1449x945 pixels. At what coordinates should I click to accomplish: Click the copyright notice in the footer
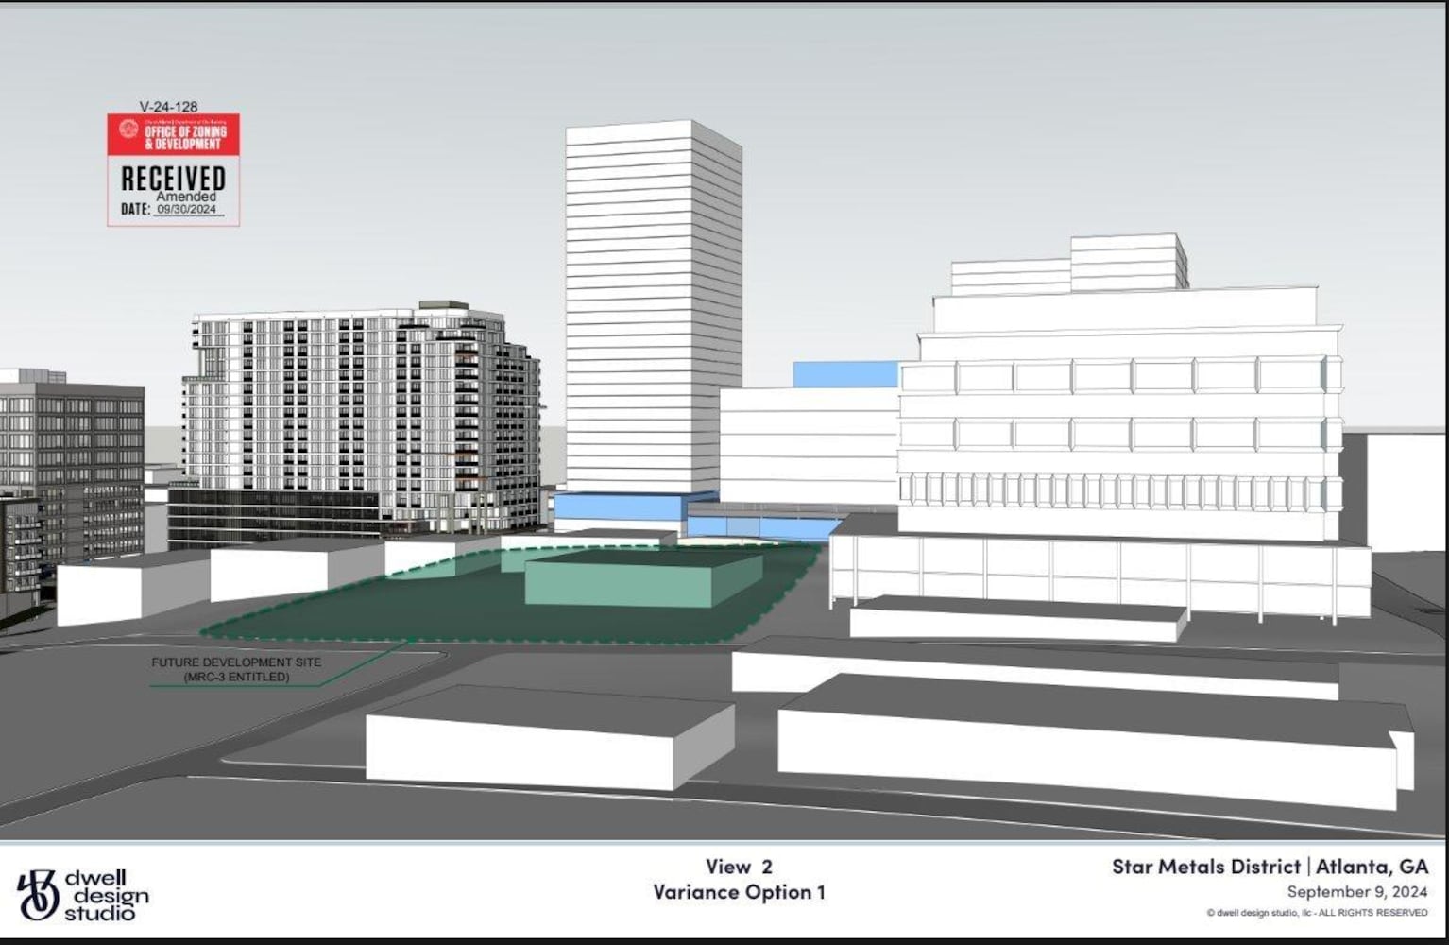click(1317, 913)
